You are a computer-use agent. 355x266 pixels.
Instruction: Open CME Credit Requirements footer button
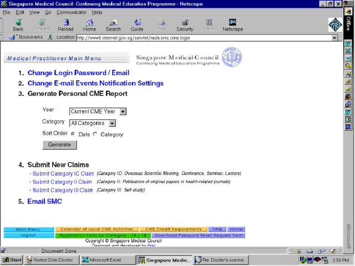click(x=173, y=229)
